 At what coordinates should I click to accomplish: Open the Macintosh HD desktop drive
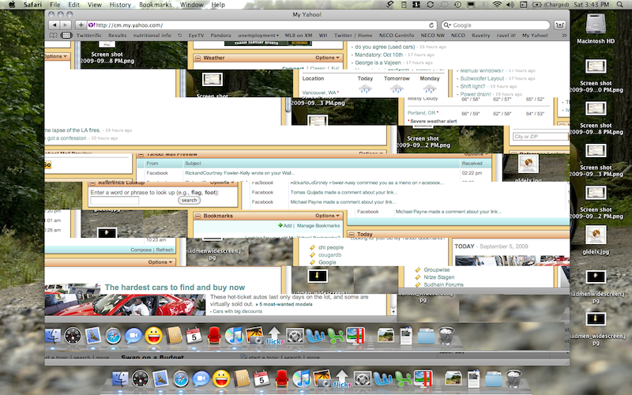(x=596, y=28)
